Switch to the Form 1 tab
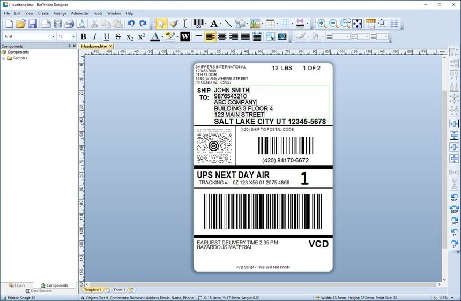461x301 pixels. point(119,290)
